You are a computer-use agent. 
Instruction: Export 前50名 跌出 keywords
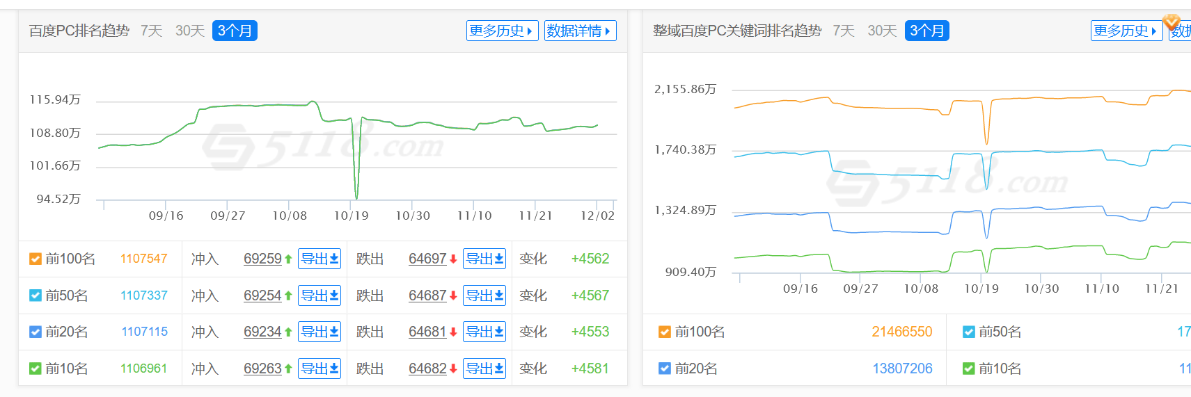point(484,295)
